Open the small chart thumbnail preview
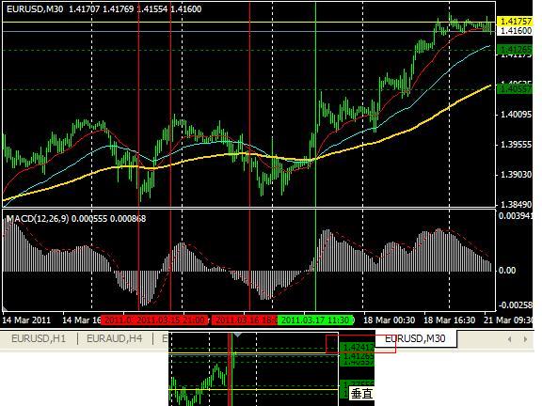The image size is (542, 406). click(271, 369)
